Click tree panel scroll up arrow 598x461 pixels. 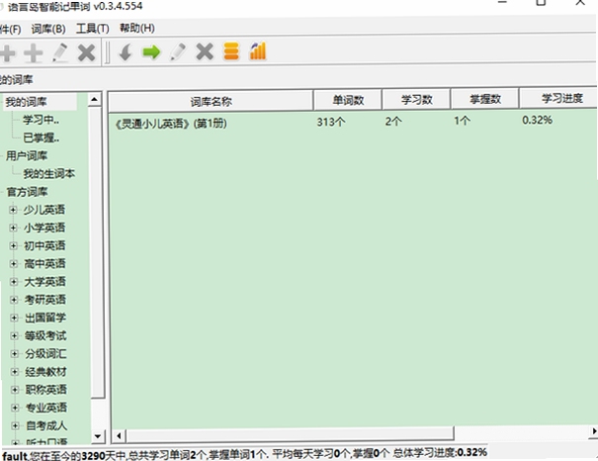click(95, 100)
